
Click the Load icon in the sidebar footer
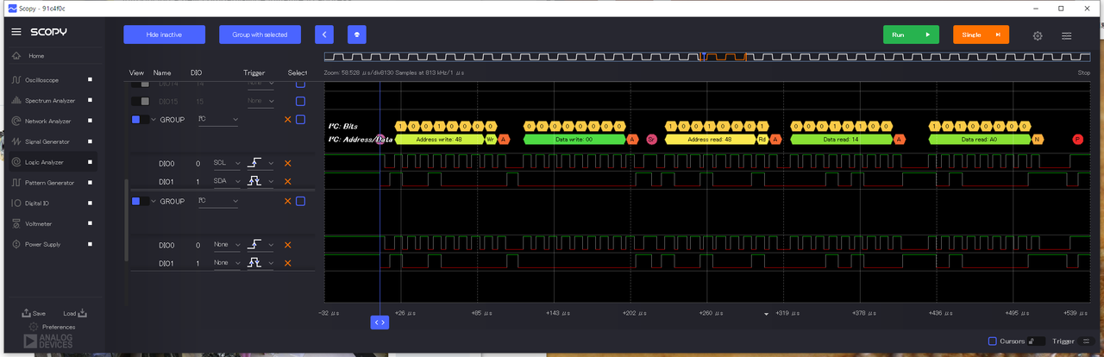82,313
